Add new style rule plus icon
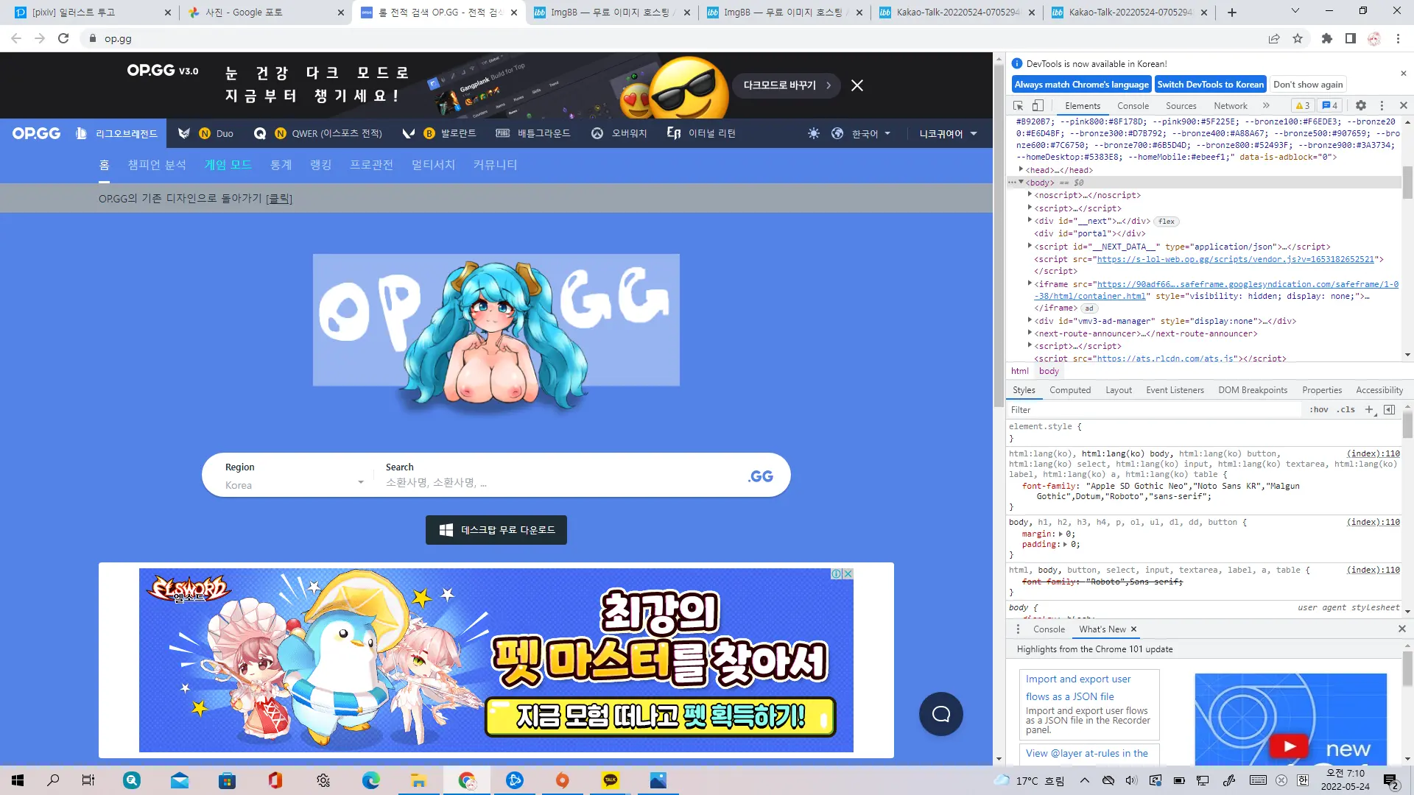Image resolution: width=1414 pixels, height=795 pixels. [x=1369, y=410]
